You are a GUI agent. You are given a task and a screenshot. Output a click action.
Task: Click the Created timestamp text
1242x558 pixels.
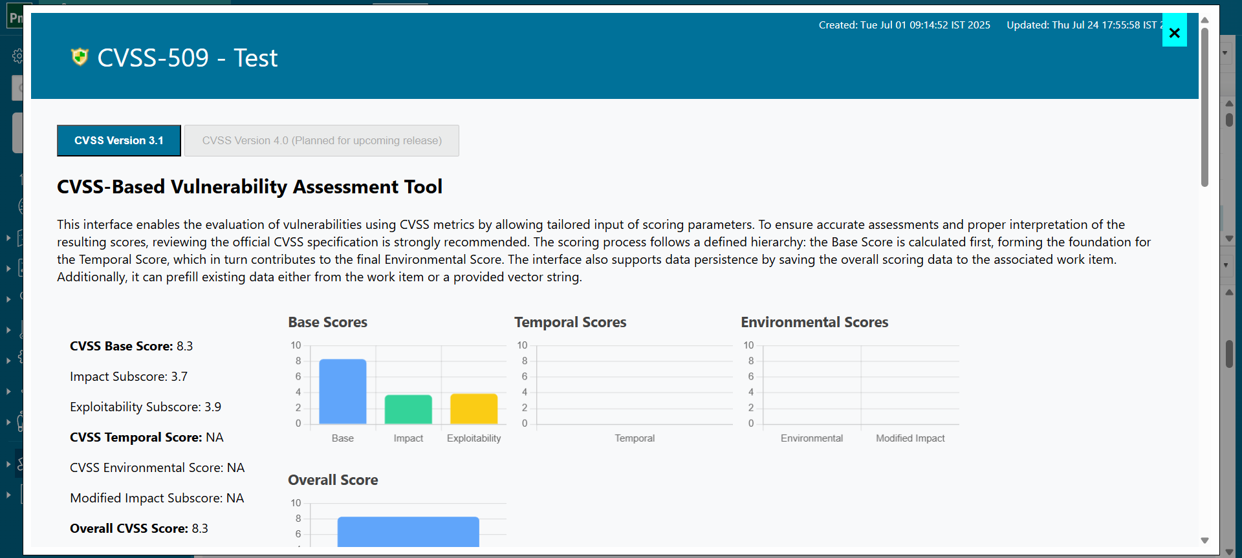pyautogui.click(x=904, y=25)
